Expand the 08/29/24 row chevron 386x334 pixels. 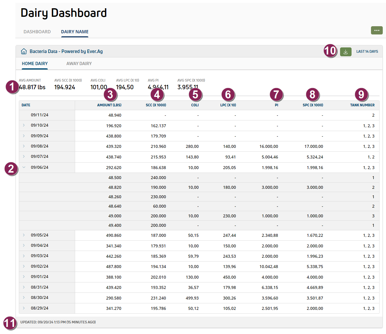tap(24, 308)
